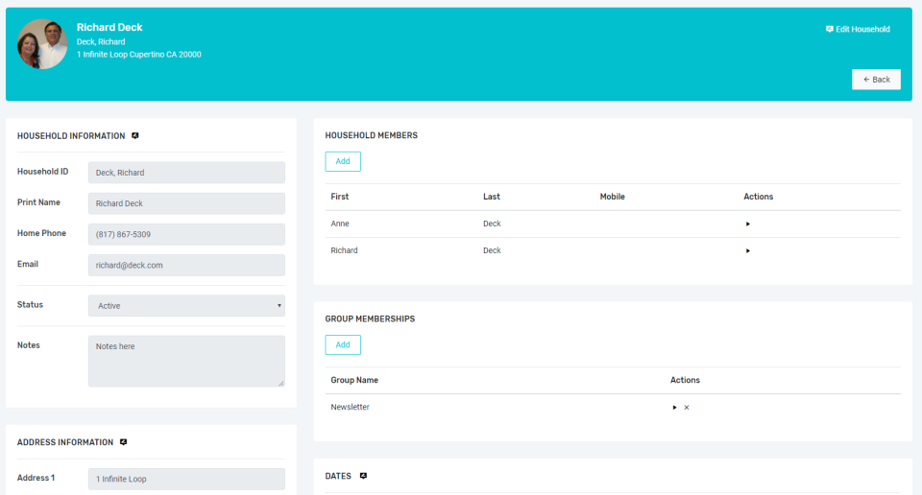This screenshot has width=922, height=495.
Task: Click the household profile photo
Action: [42, 44]
